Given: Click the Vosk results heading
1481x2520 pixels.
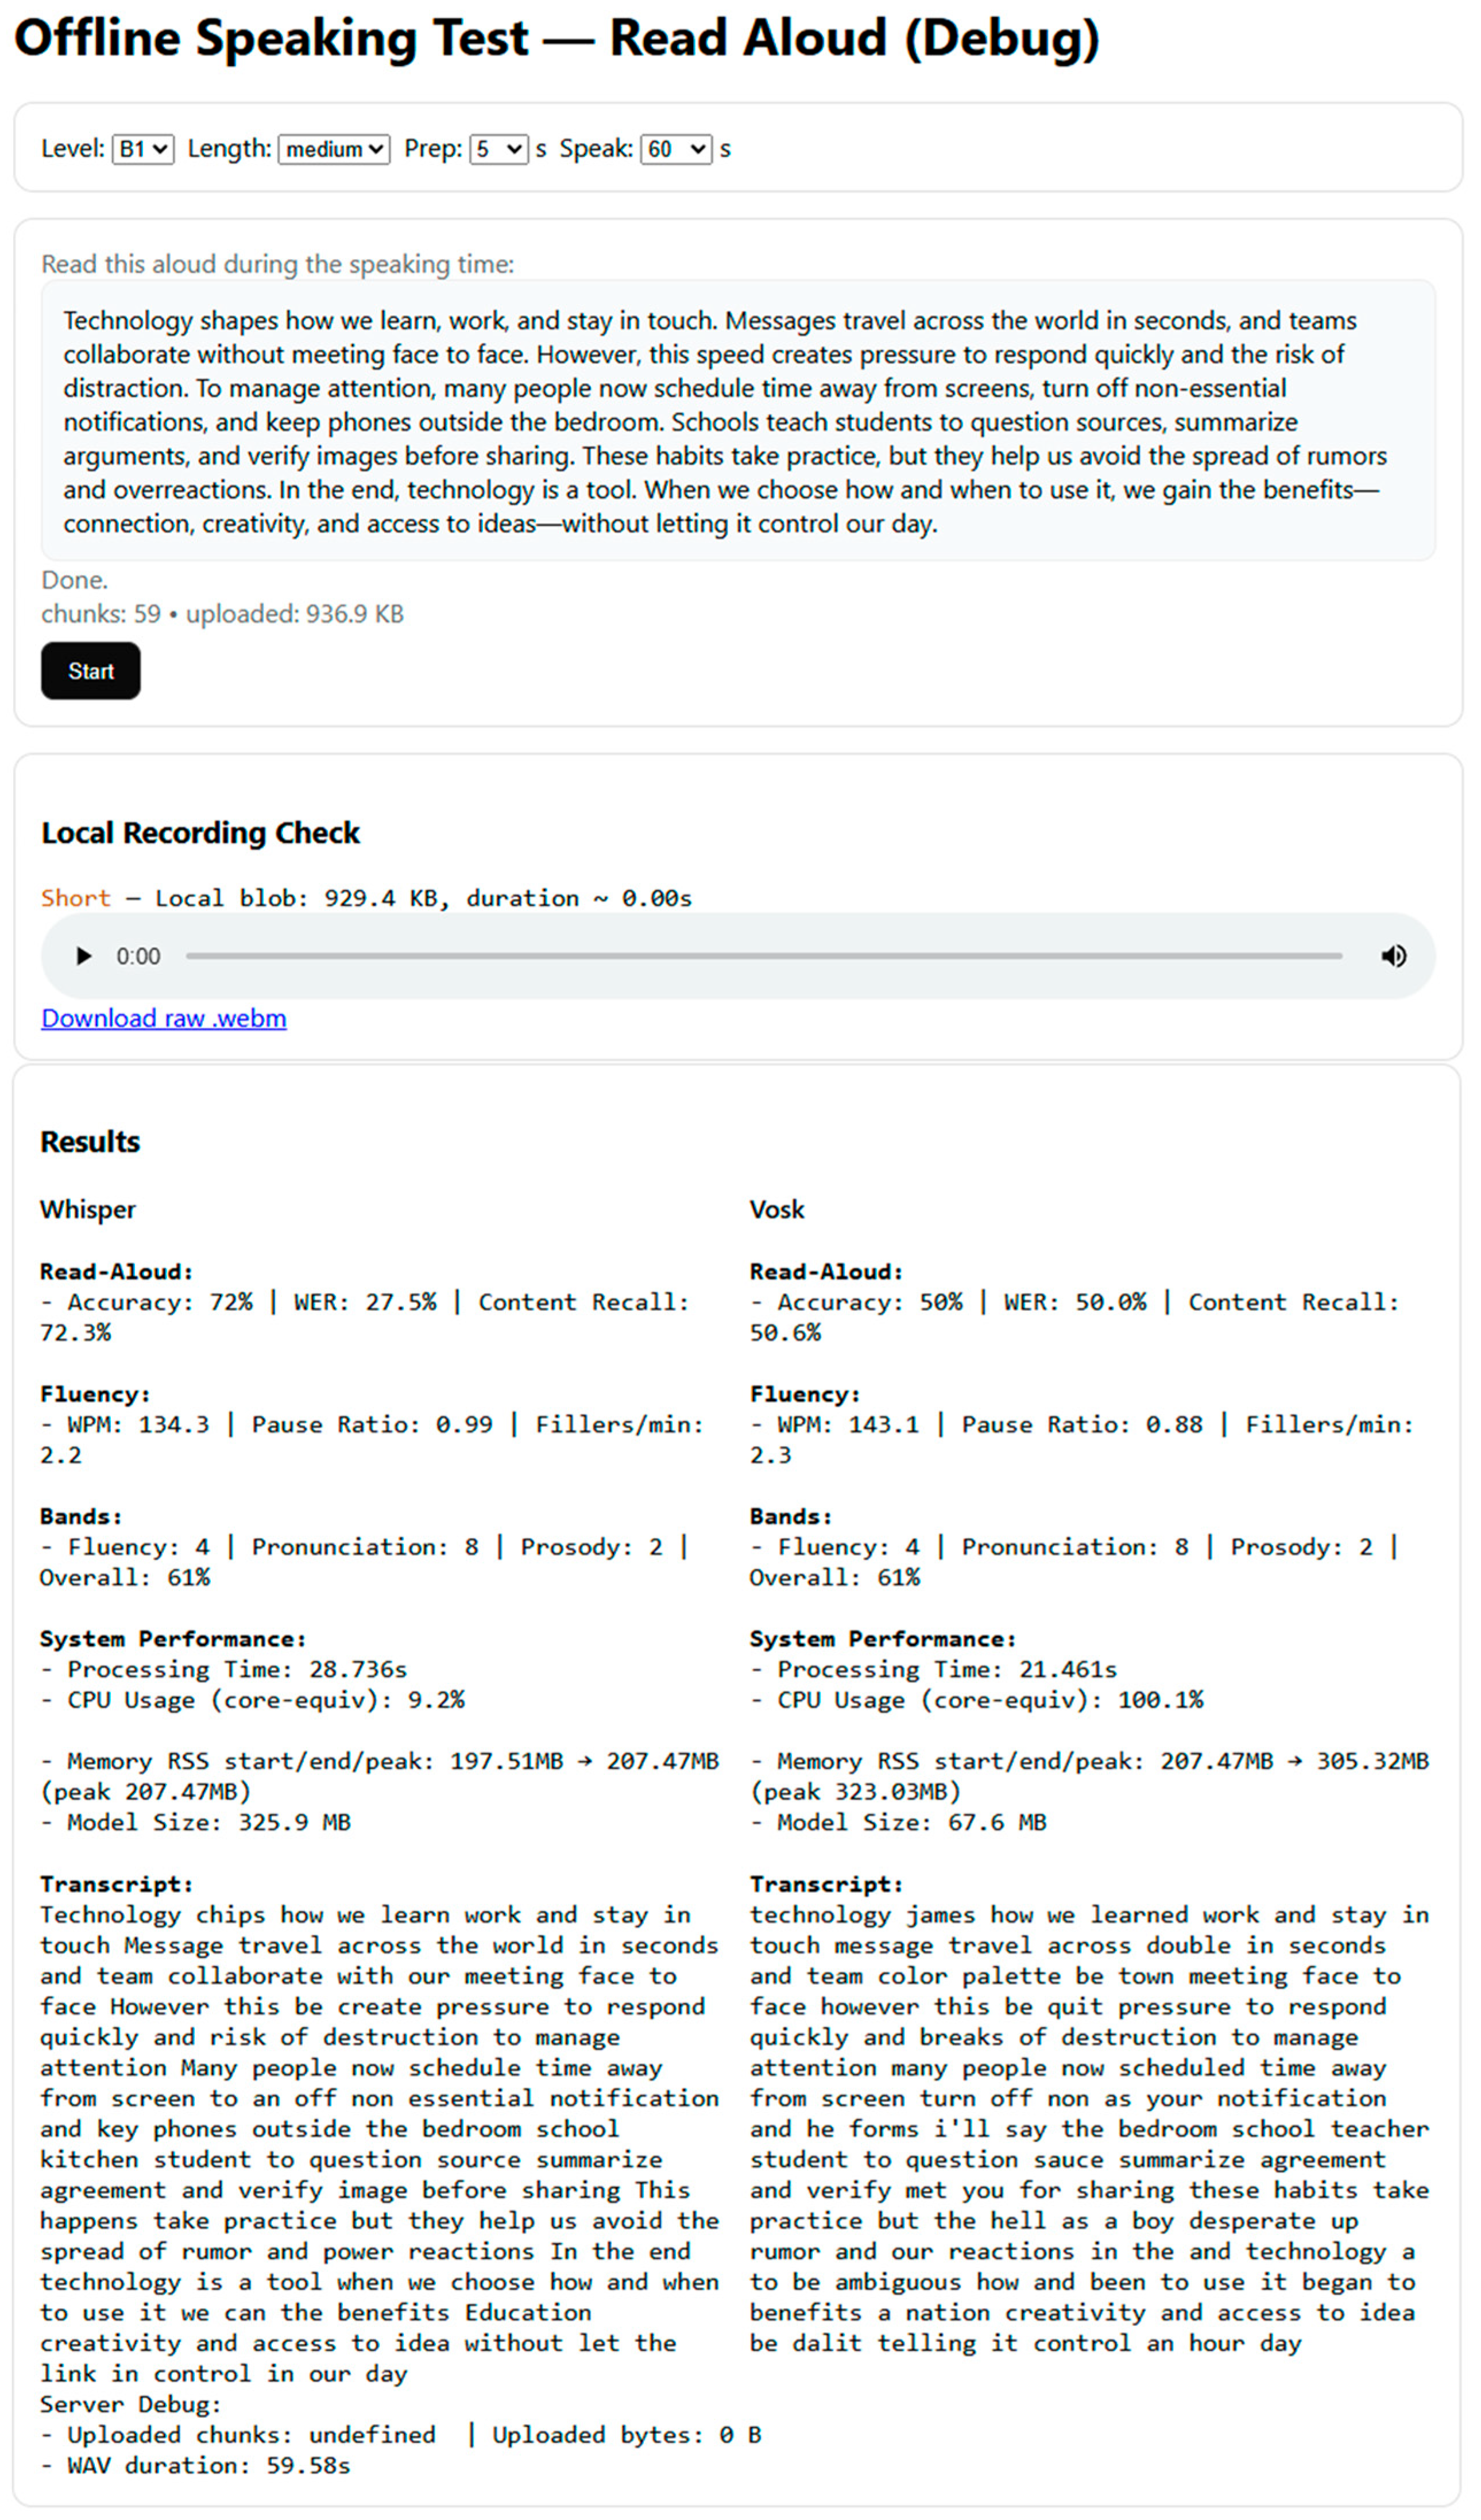Looking at the screenshot, I should tap(777, 1210).
